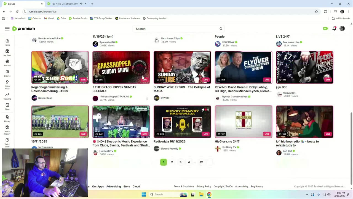Open the Grasshopper Sunday Show thumbnail
This screenshot has height=199, width=353.
click(x=121, y=67)
